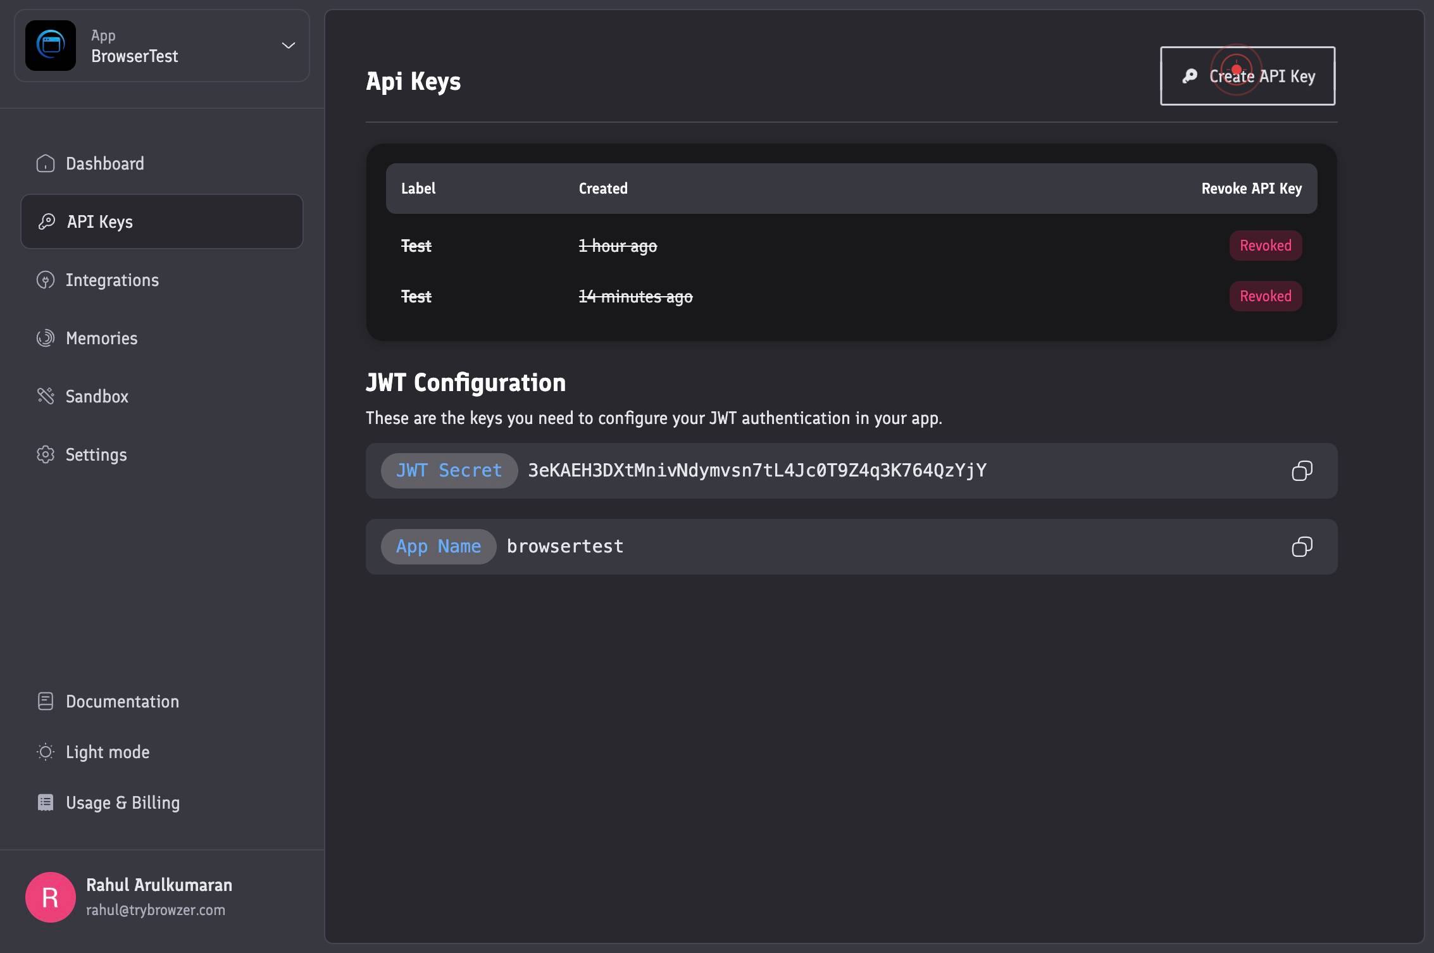The width and height of the screenshot is (1434, 953).
Task: Click the JWT Secret key text
Action: pyautogui.click(x=758, y=471)
